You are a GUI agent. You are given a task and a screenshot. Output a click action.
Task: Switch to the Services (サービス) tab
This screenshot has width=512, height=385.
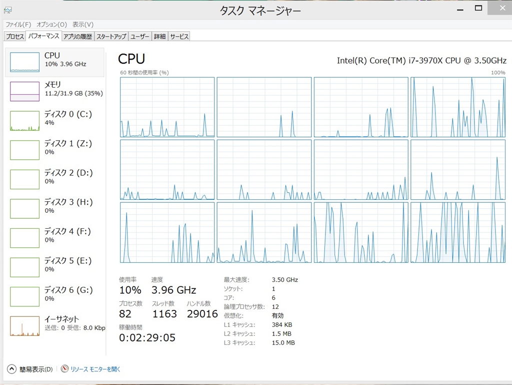(179, 37)
